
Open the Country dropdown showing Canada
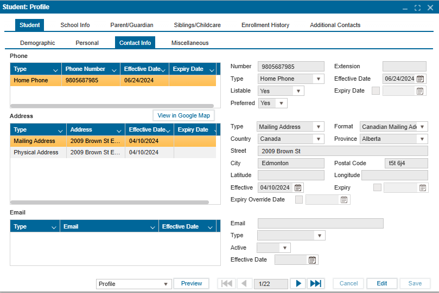coord(319,139)
